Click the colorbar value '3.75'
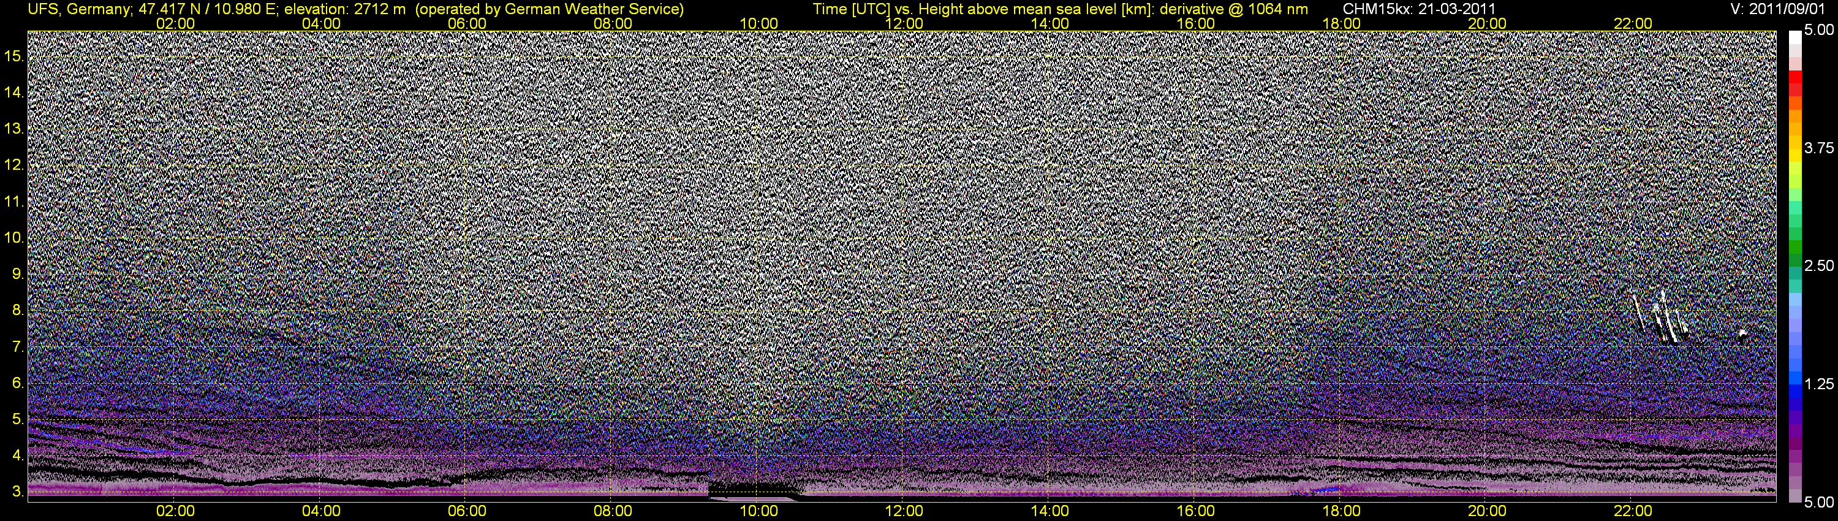 click(1820, 148)
